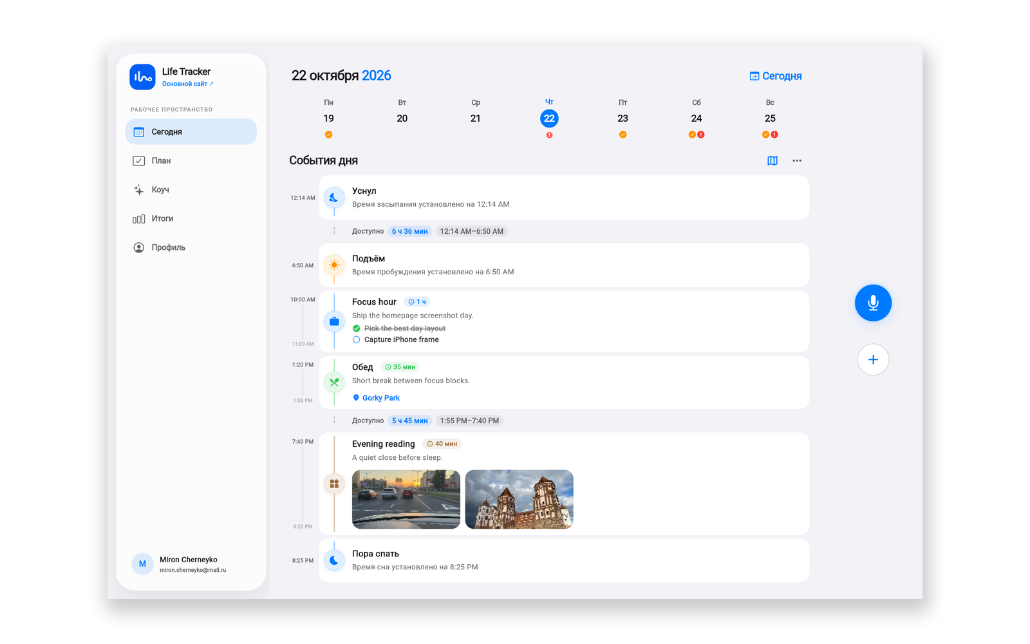Click the 5 ч 45 мин available slot
This screenshot has width=1030, height=644.
click(409, 421)
